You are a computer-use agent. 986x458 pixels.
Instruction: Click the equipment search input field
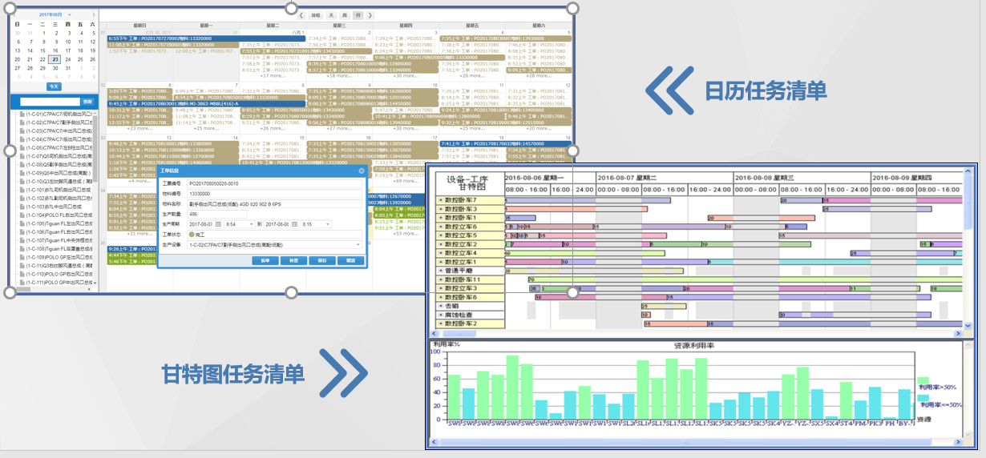tap(51, 102)
